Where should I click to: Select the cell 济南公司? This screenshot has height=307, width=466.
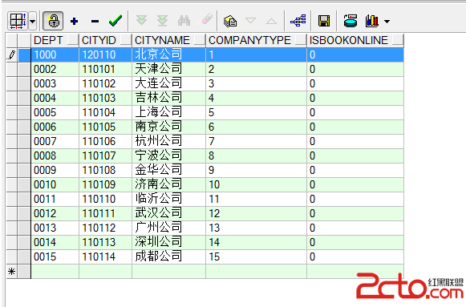click(x=168, y=184)
